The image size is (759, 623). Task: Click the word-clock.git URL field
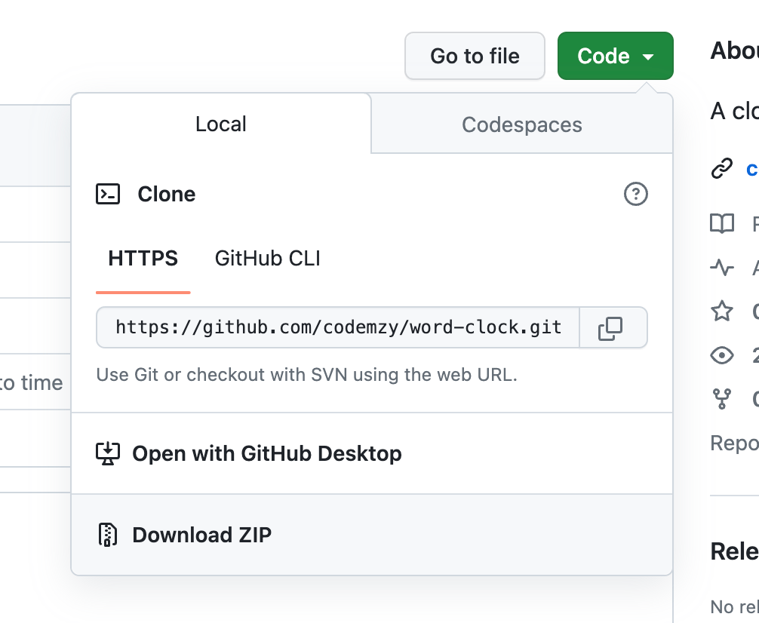coord(338,327)
